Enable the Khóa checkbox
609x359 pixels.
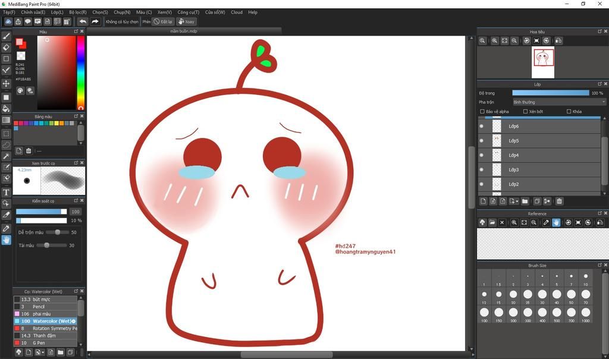[569, 111]
